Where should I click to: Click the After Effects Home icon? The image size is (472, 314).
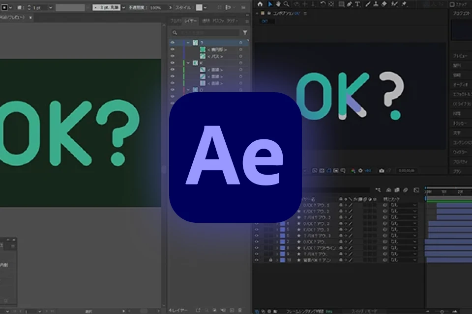[260, 4]
